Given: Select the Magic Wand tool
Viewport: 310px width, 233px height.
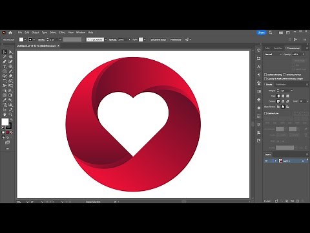Looking at the screenshot, I should (5, 56).
